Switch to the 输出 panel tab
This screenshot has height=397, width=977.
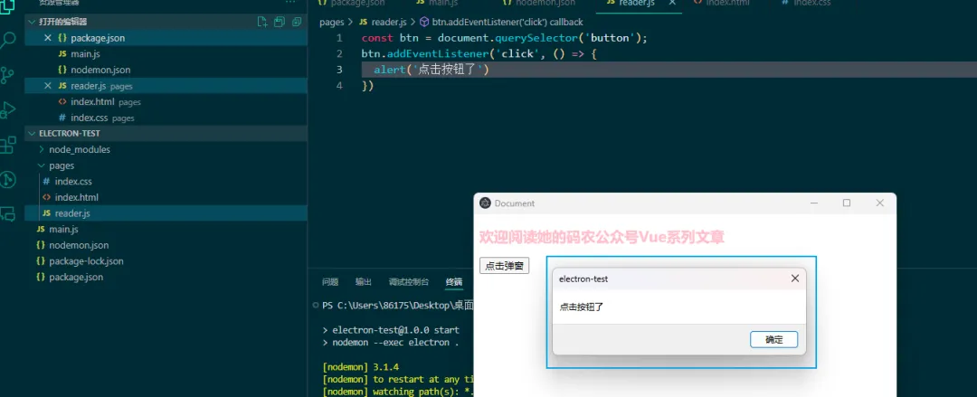click(364, 282)
